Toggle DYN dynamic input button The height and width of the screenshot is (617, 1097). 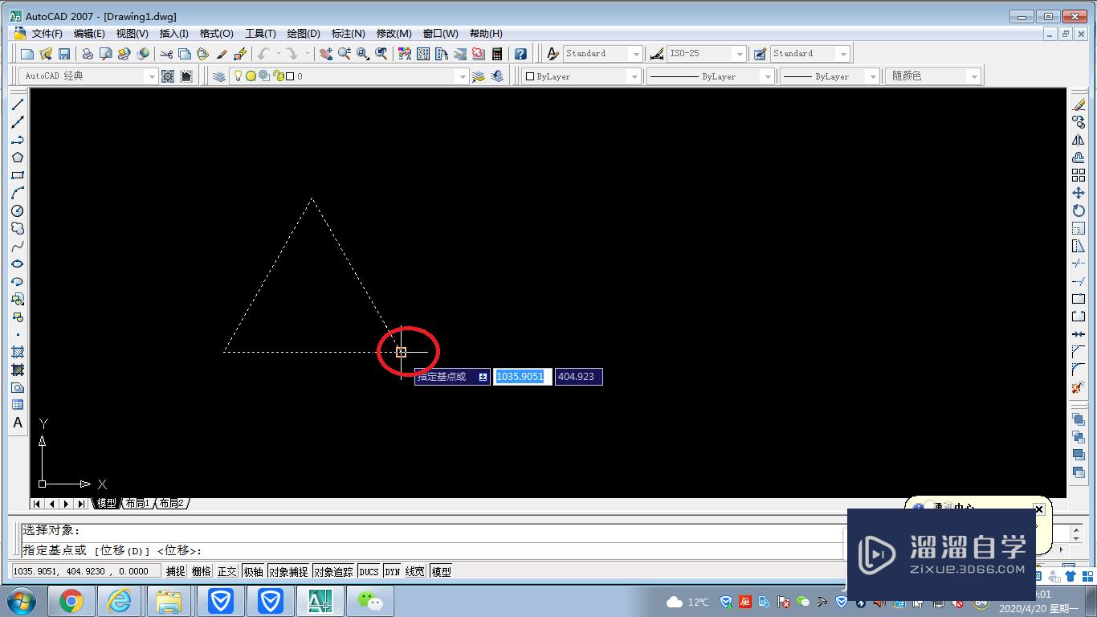392,571
